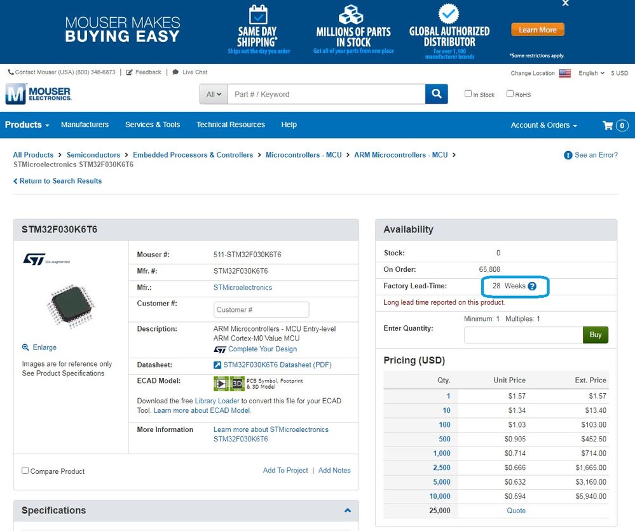Click Embedded Processors & Controllers breadcrumb

(x=193, y=155)
